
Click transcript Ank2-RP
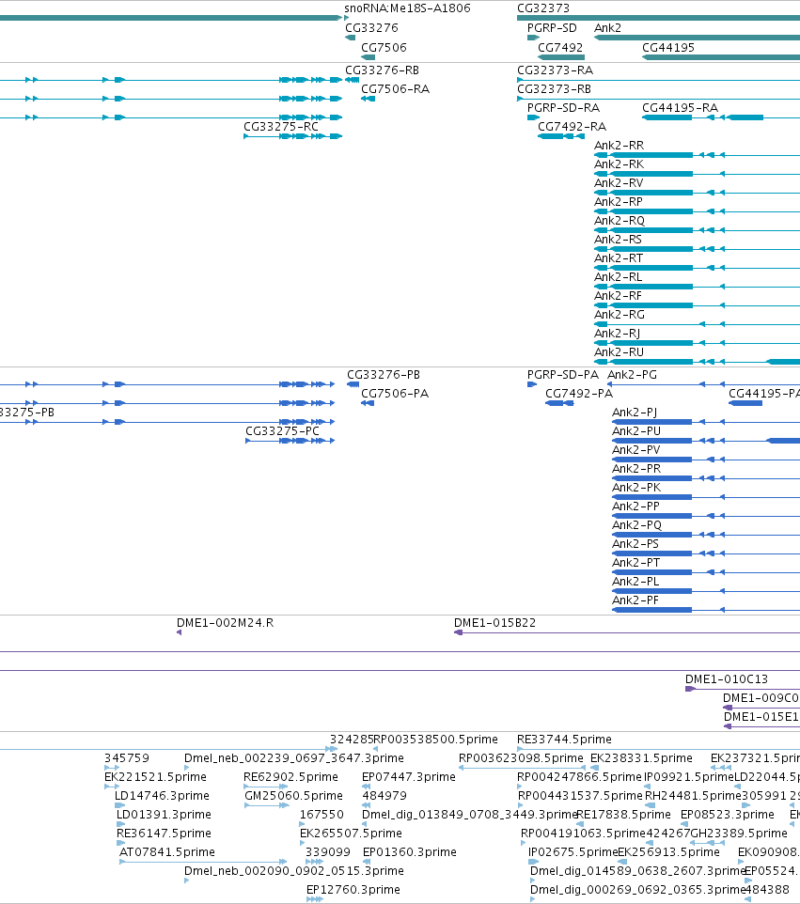(x=619, y=202)
